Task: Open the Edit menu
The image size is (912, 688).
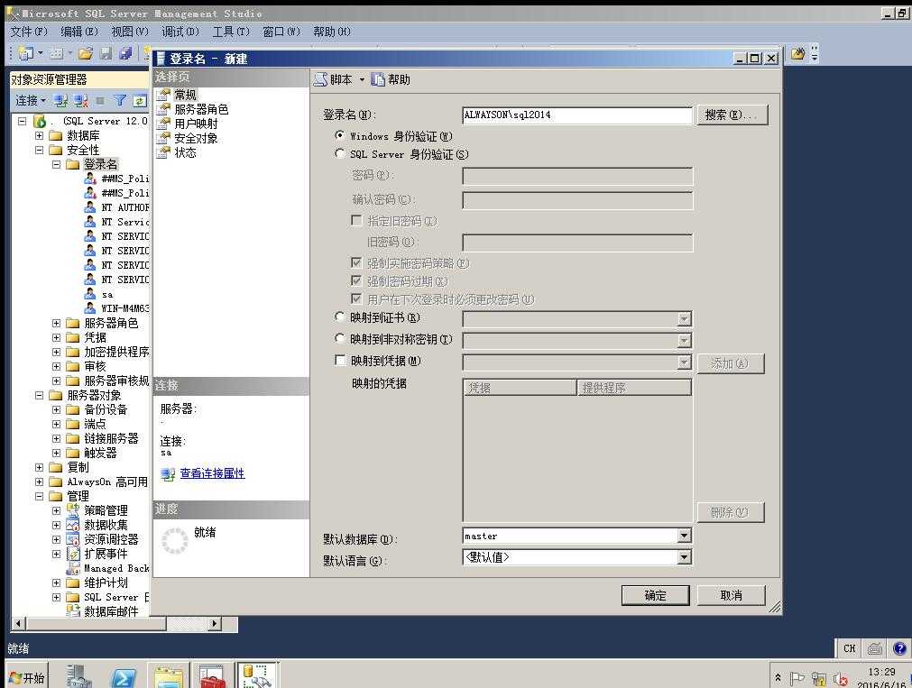Action: [x=79, y=32]
